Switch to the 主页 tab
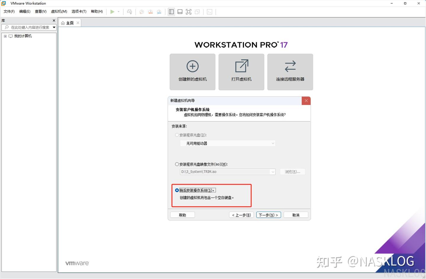The image size is (426, 279). pos(69,22)
